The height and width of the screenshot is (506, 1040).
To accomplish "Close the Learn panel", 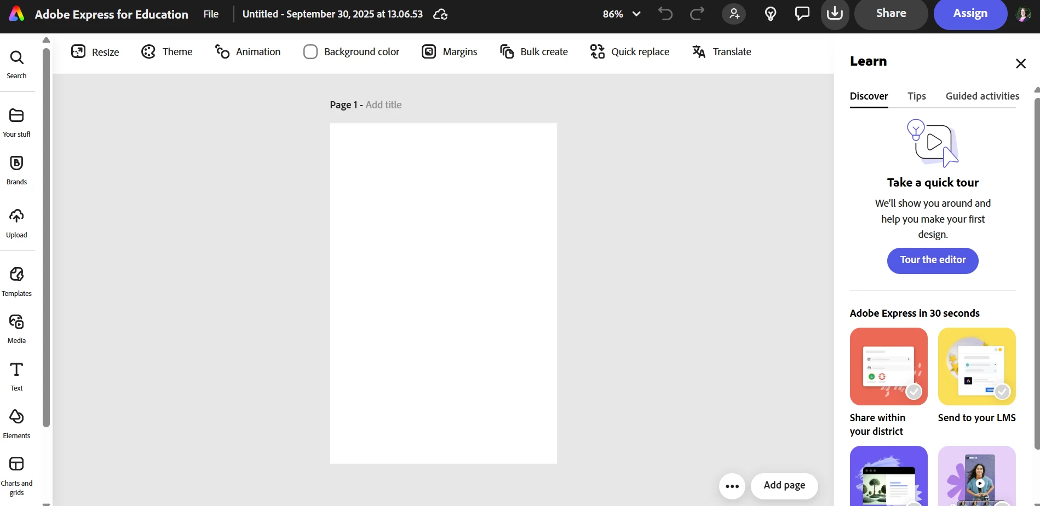I will click(1020, 63).
